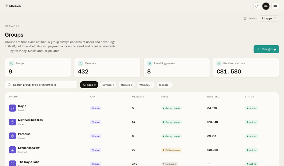Select the All apps filter tab
Image resolution: width=284 pixels, height=166 pixels.
tap(89, 85)
